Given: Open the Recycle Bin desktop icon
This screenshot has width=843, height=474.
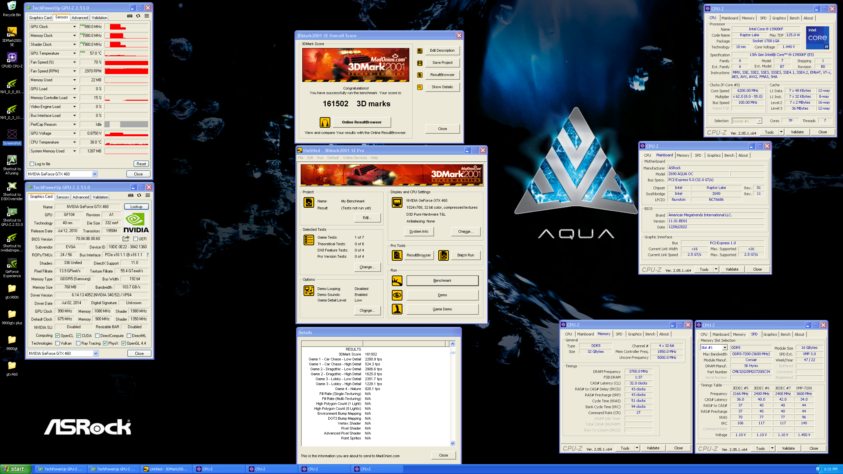Looking at the screenshot, I should coord(12,9).
